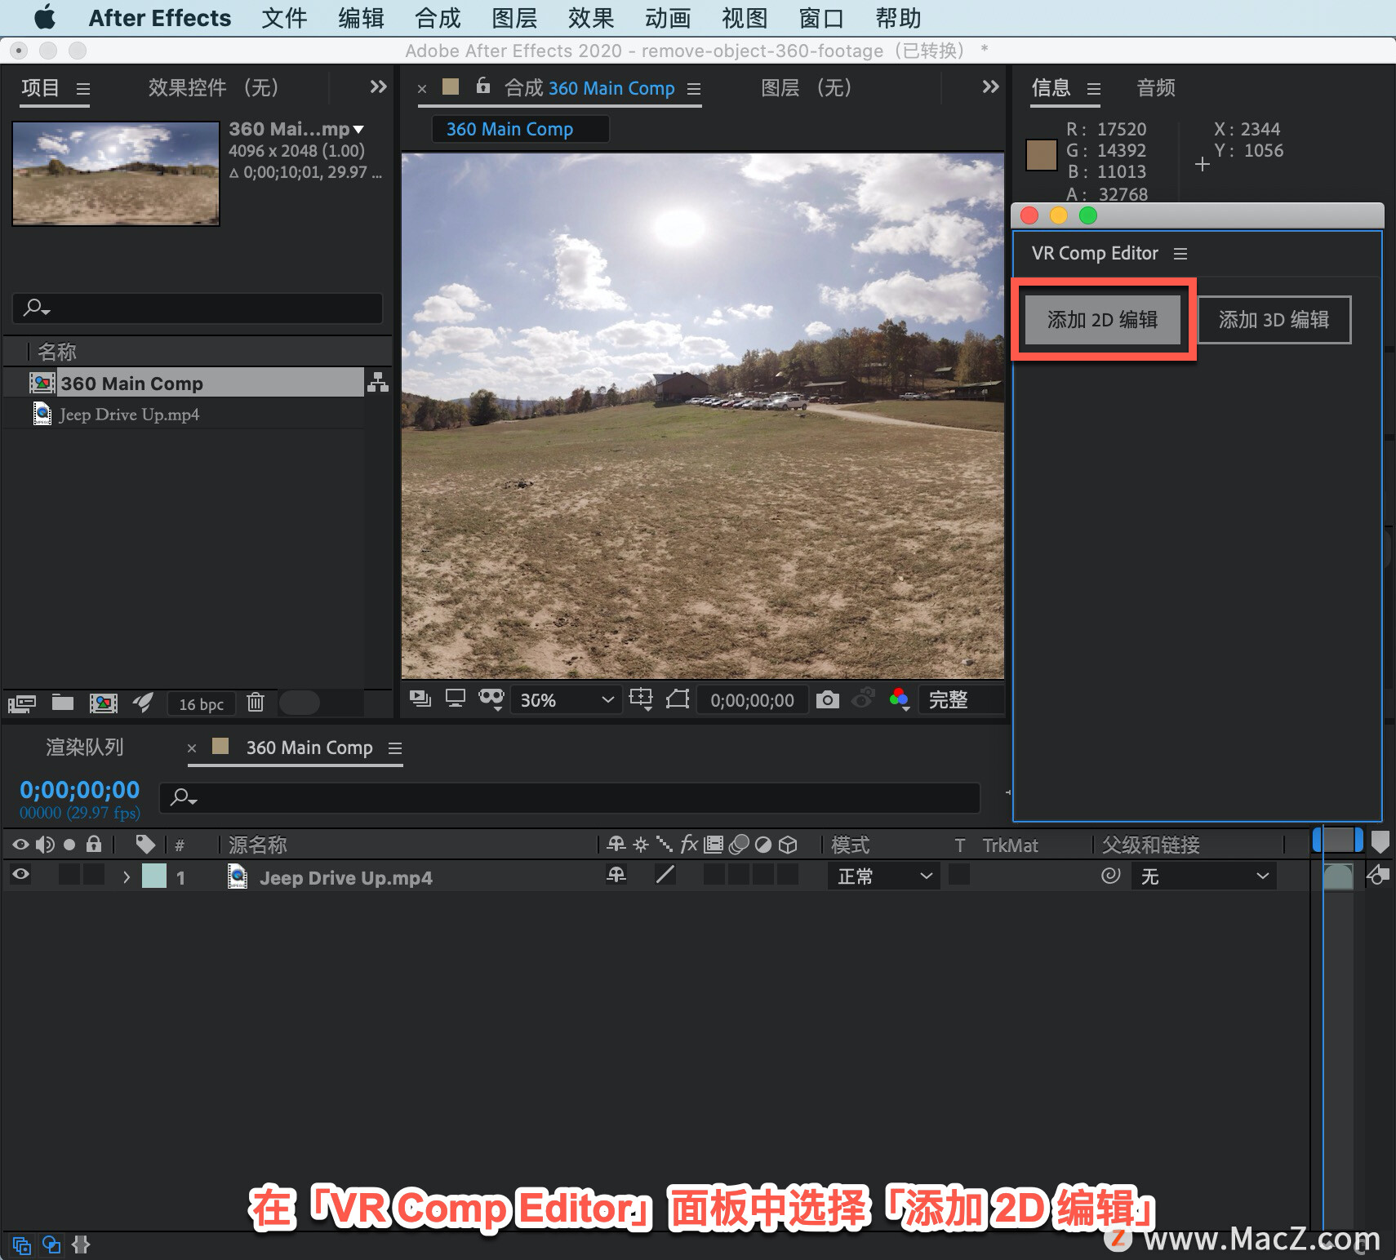Open the 30% magnification dropdown

point(565,700)
